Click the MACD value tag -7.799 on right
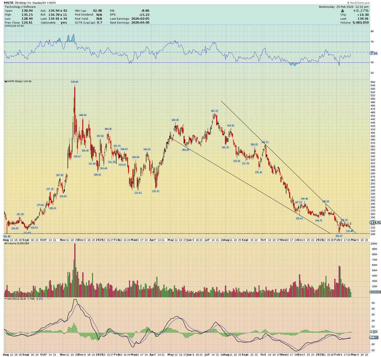 point(374,337)
